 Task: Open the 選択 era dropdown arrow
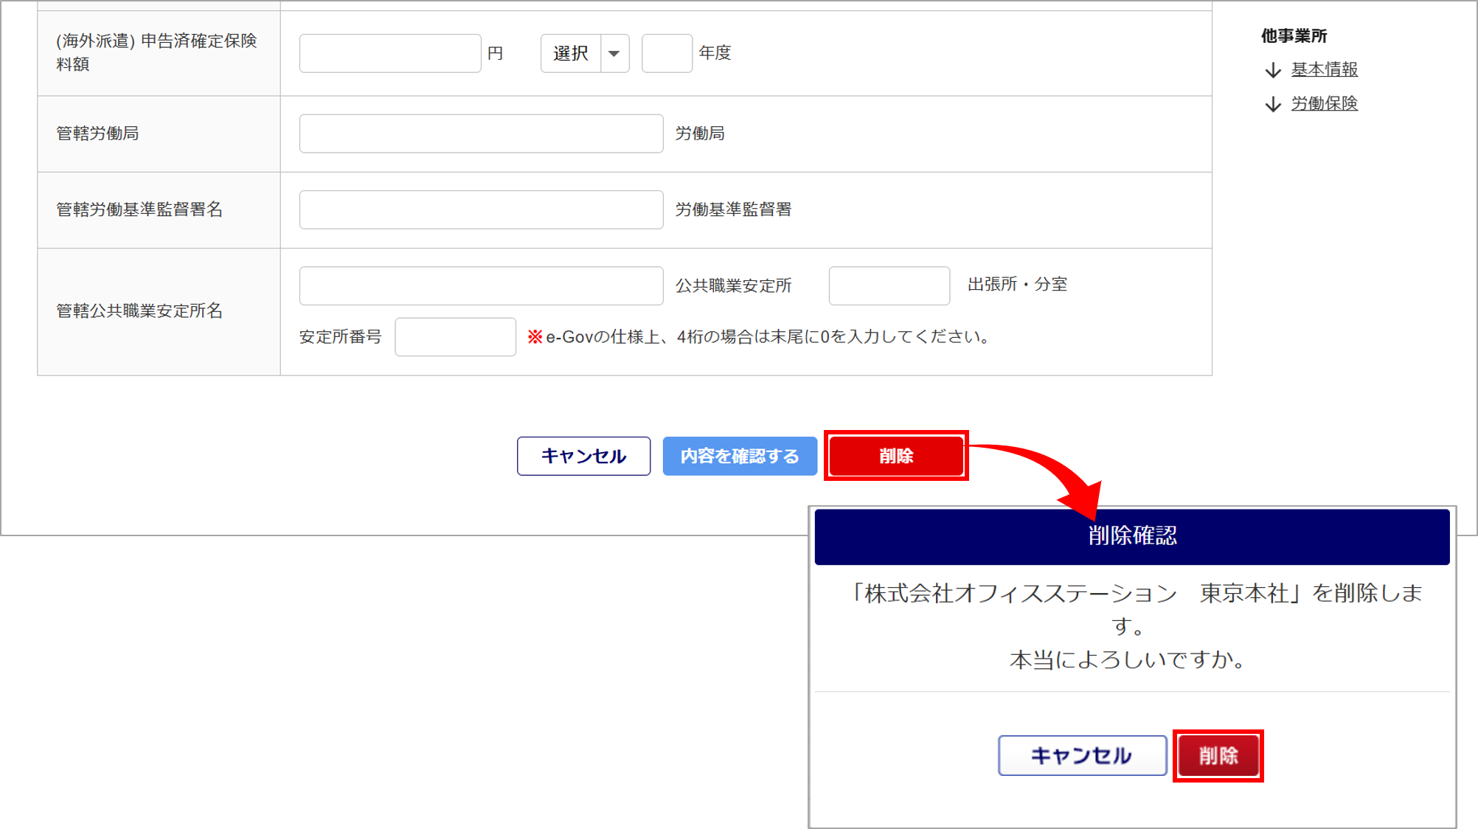[614, 53]
